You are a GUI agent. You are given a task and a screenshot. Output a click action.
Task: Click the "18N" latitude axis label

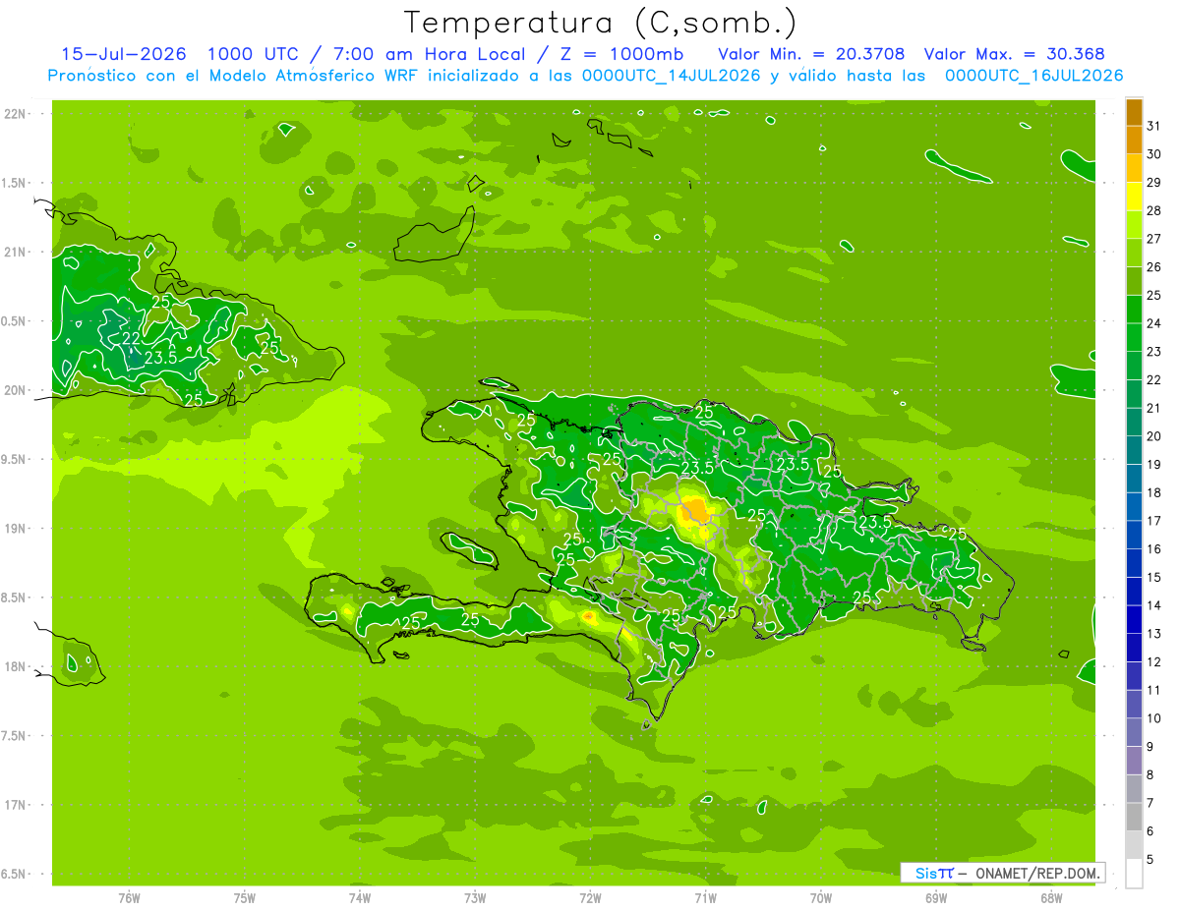pos(17,666)
